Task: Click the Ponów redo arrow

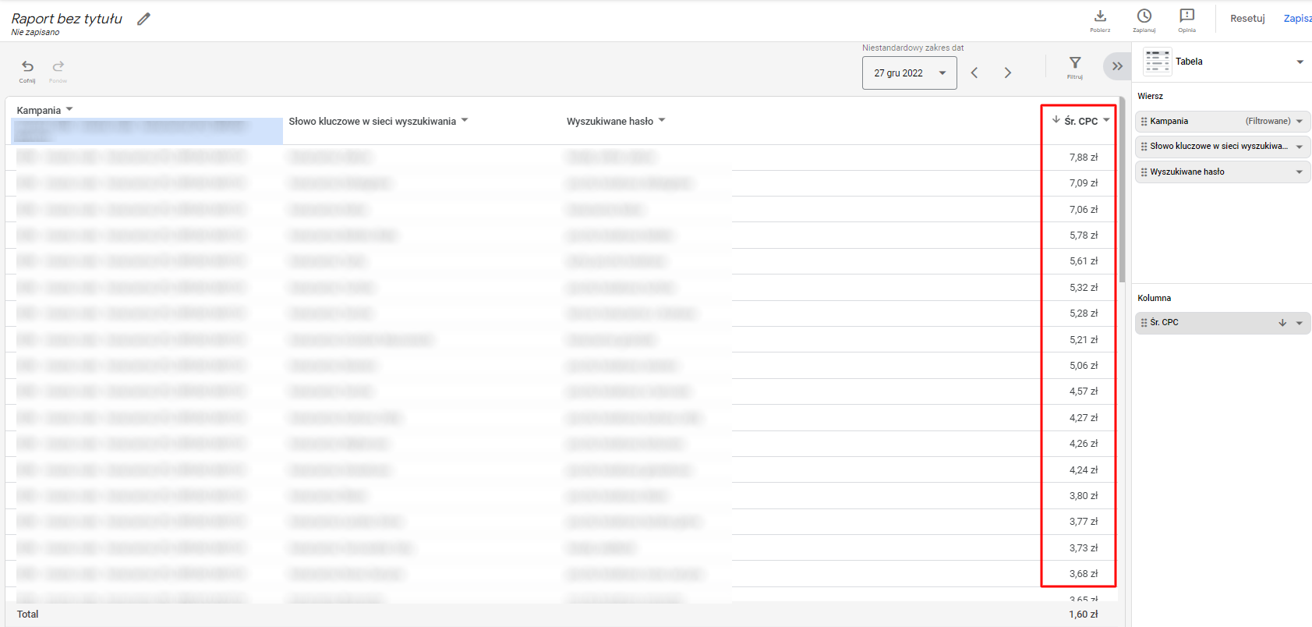Action: coord(58,66)
